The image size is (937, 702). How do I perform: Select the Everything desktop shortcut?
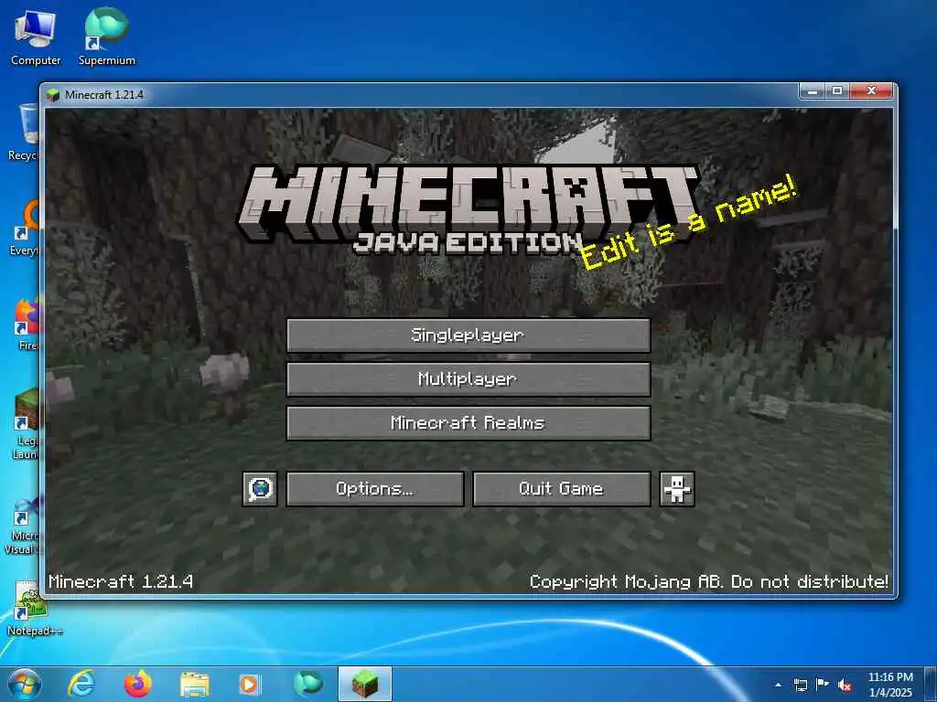[25, 228]
